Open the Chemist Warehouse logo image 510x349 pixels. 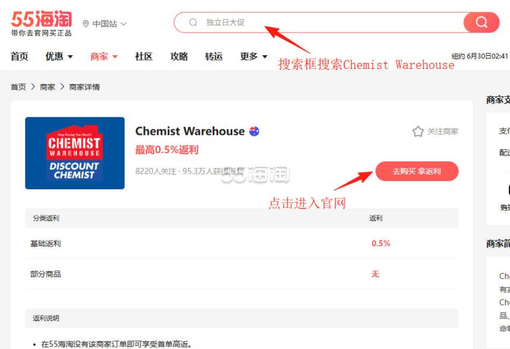click(75, 153)
